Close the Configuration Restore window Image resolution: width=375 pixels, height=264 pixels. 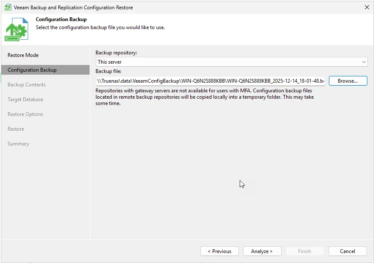click(x=367, y=7)
